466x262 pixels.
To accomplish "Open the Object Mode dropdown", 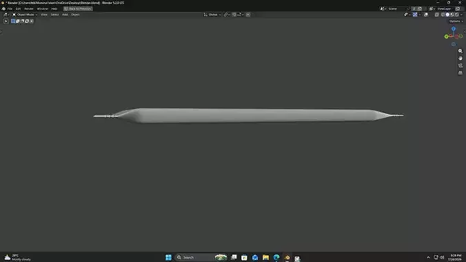I will coord(25,14).
